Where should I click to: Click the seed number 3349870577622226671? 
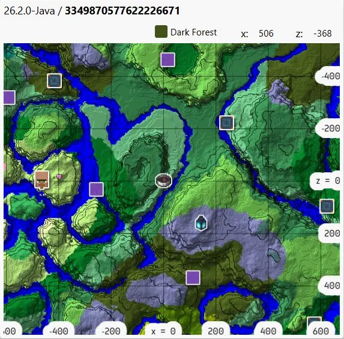pos(122,11)
